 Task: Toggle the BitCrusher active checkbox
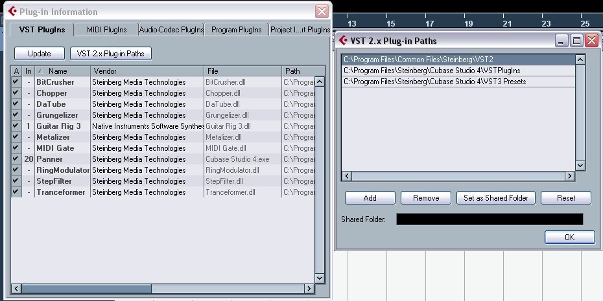click(x=16, y=82)
